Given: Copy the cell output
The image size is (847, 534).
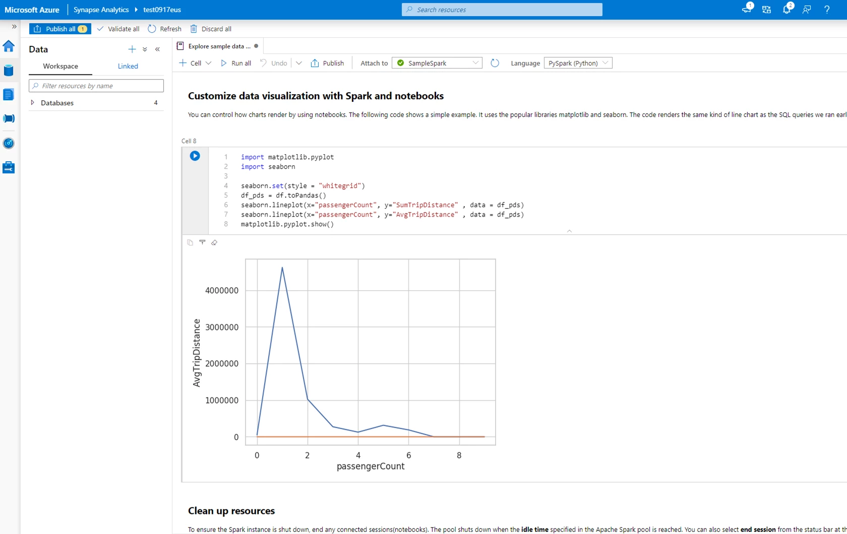Looking at the screenshot, I should (x=190, y=242).
